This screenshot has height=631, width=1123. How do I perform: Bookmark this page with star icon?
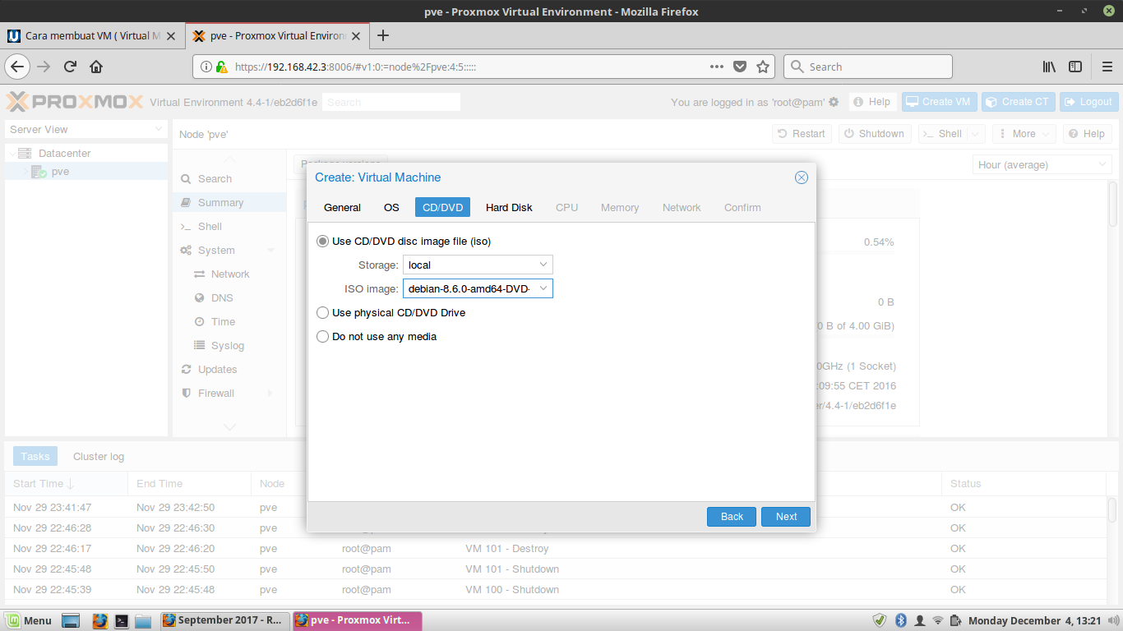[x=763, y=67]
